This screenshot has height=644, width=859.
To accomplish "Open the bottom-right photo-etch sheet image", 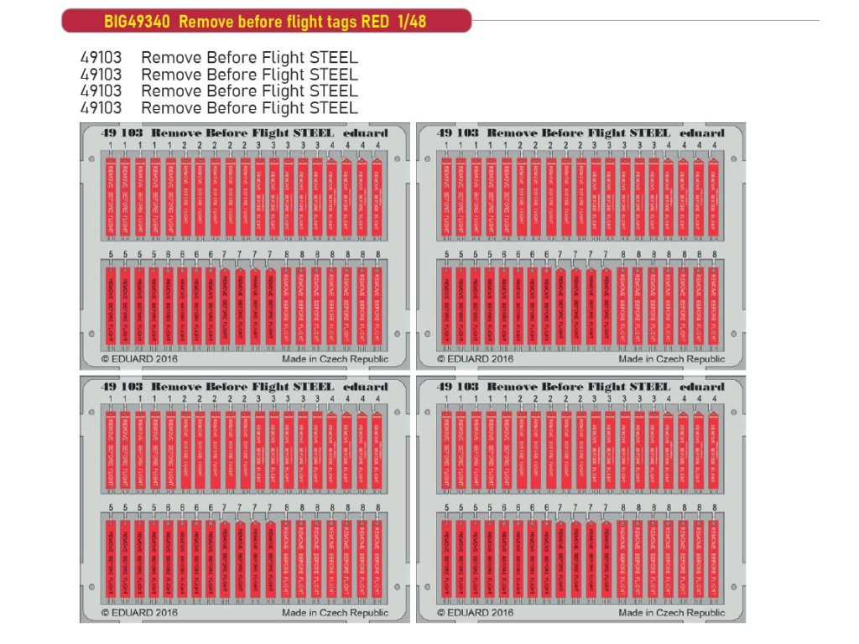I will pyautogui.click(x=580, y=500).
